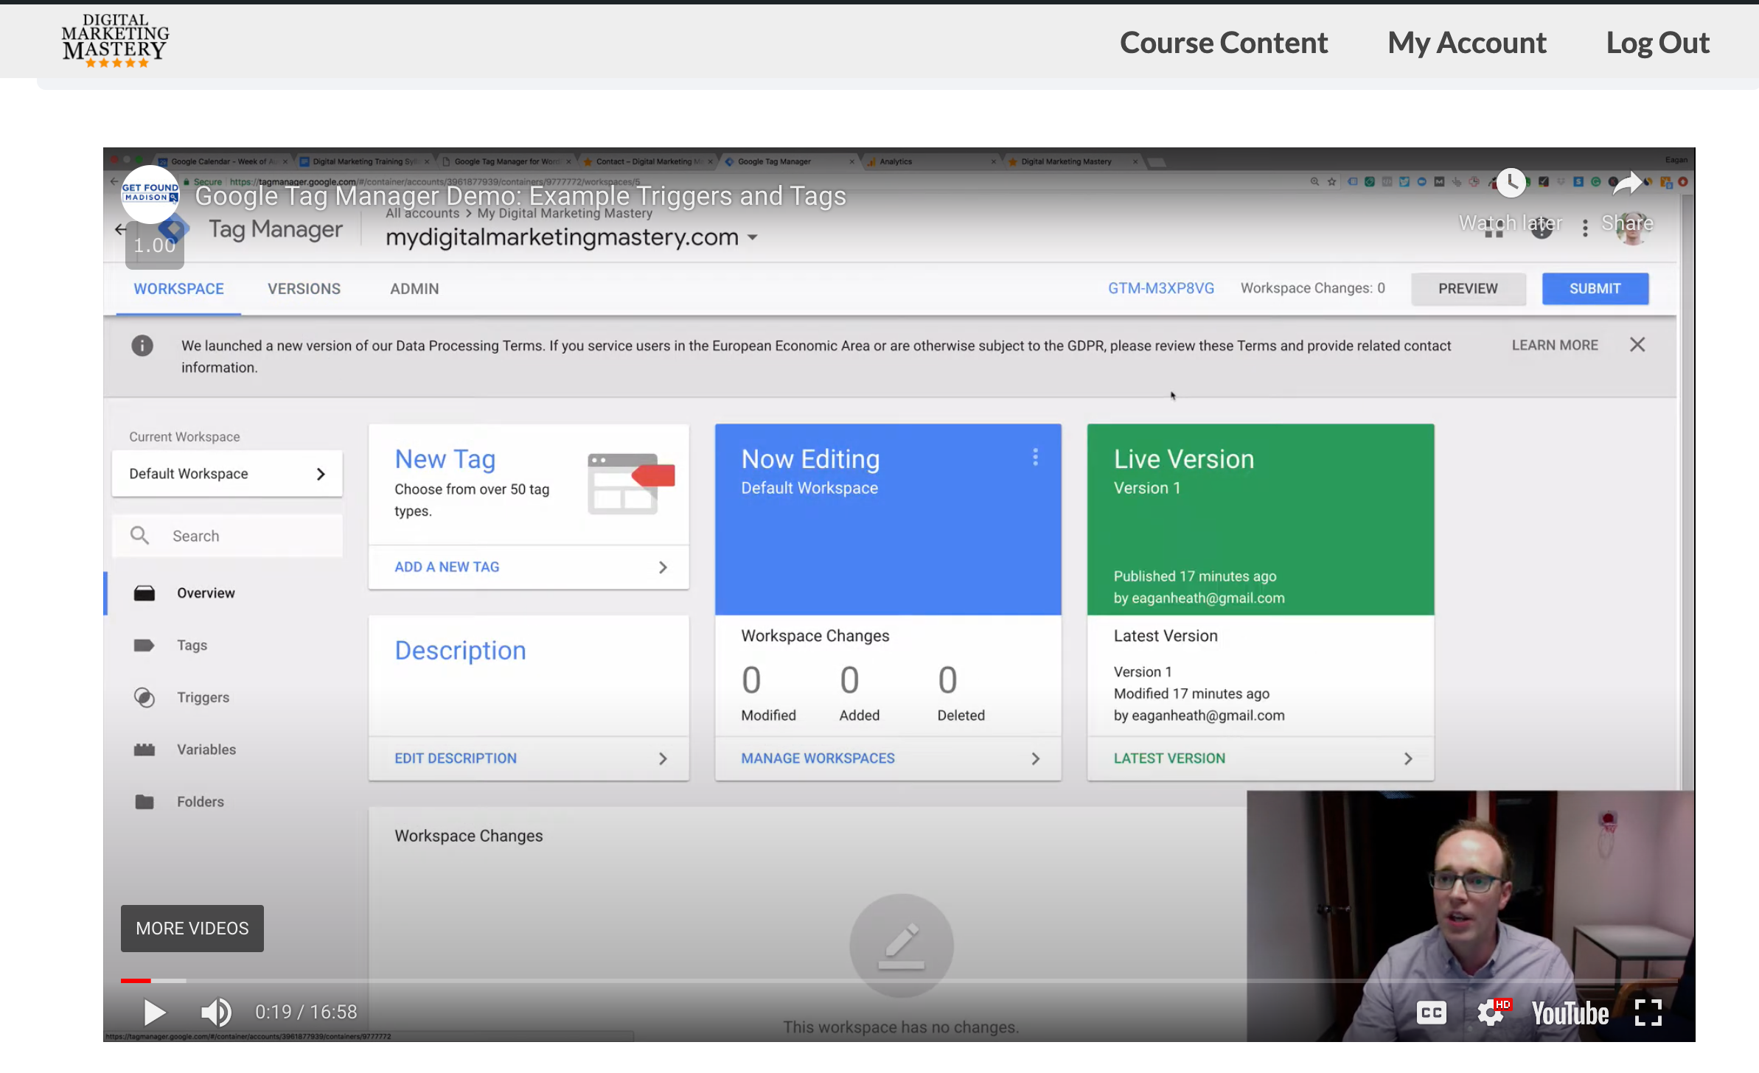
Task: Click the GTM-M3XP8VG container ID link
Action: click(x=1161, y=288)
